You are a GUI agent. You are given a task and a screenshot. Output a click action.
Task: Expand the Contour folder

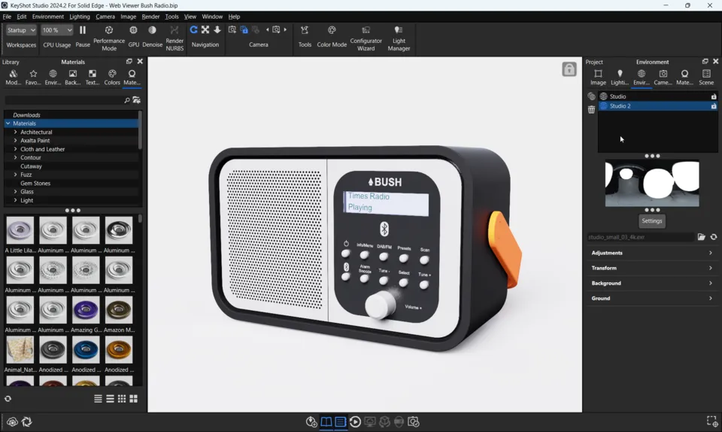[15, 157]
